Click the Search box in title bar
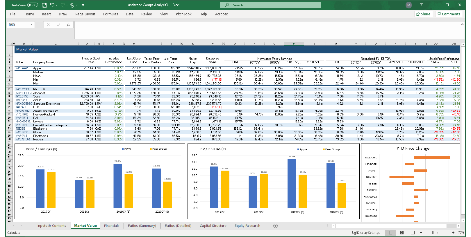 270,5
